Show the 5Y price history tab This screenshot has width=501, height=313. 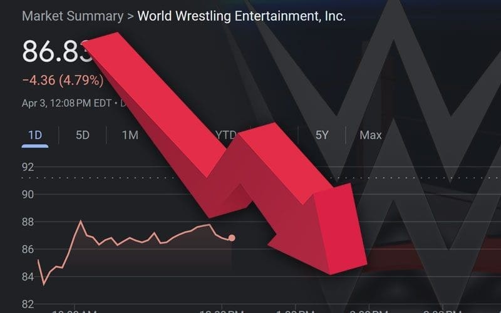[321, 135]
